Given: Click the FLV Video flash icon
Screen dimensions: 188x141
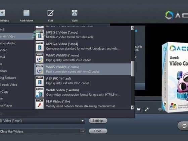Looking at the screenshot, I should [x=40, y=104].
